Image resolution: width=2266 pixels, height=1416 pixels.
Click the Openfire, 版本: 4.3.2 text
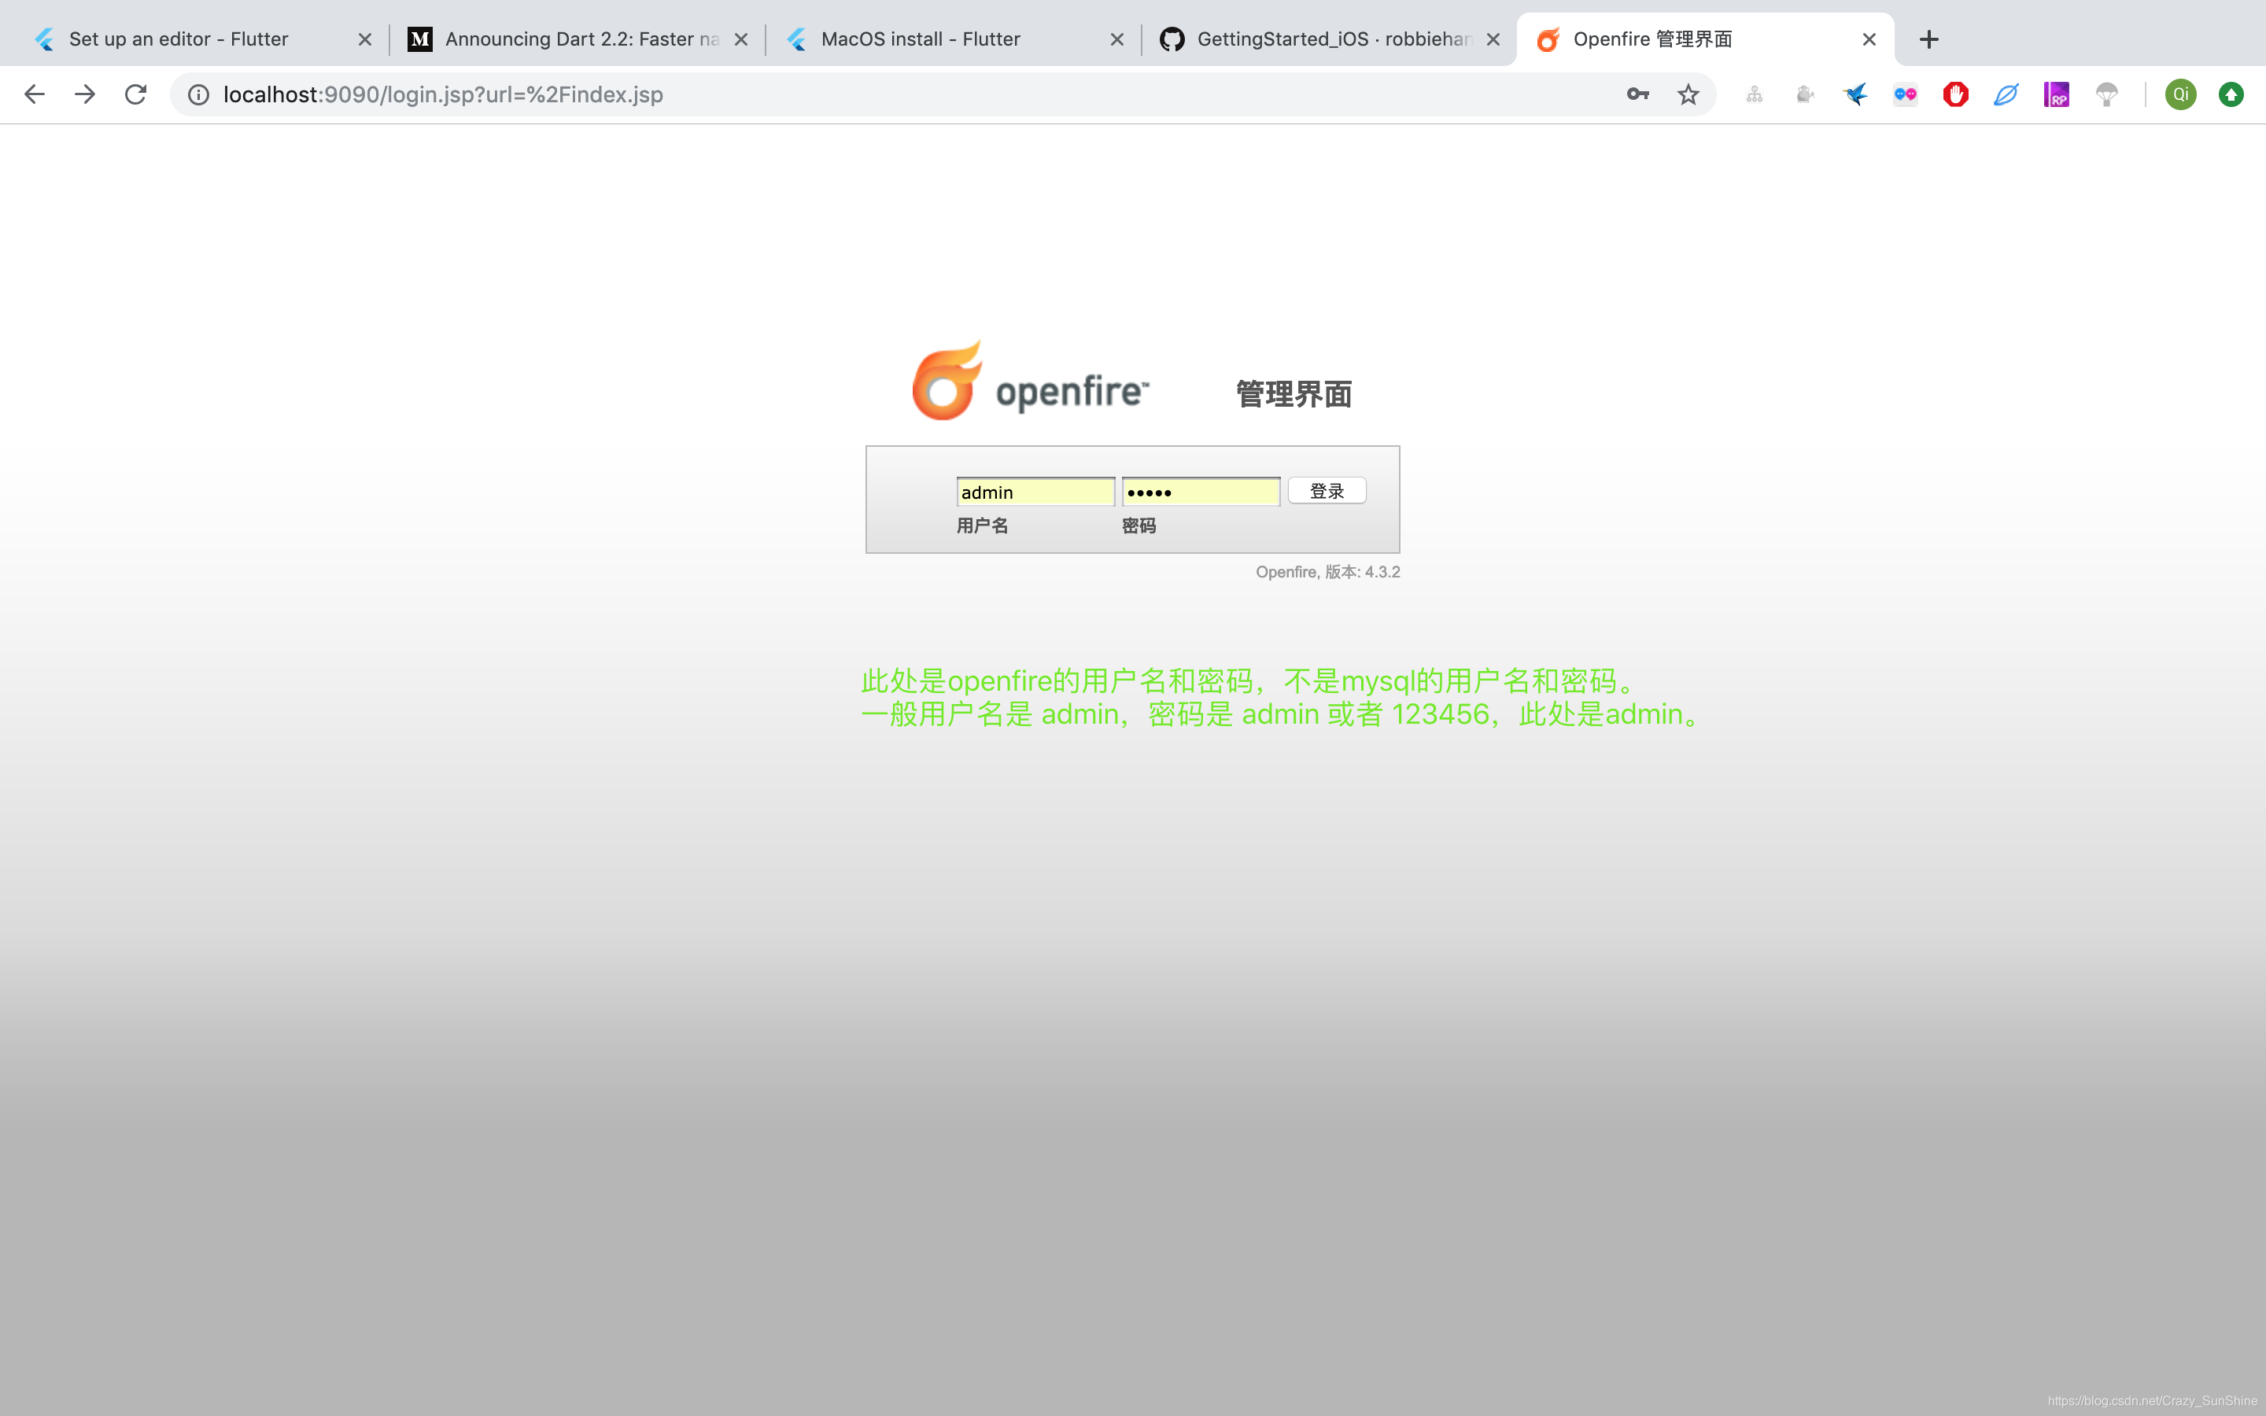pyautogui.click(x=1328, y=572)
